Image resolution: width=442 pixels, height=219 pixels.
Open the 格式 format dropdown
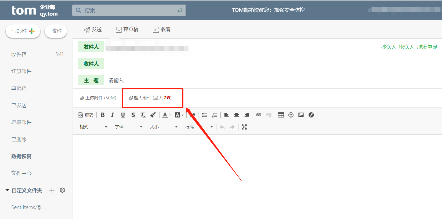pos(93,127)
